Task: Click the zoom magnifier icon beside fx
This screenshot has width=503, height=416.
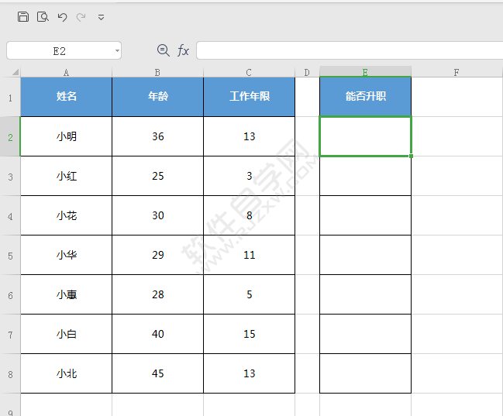Action: (x=164, y=50)
